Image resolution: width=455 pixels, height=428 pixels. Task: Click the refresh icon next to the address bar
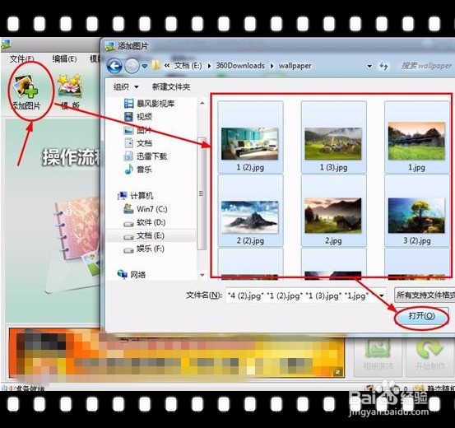(383, 66)
